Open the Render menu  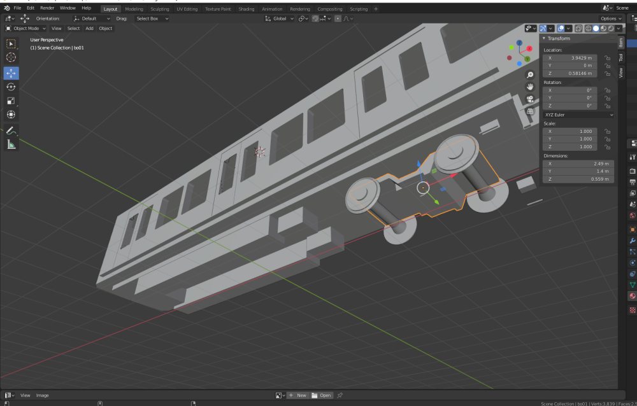tap(47, 8)
